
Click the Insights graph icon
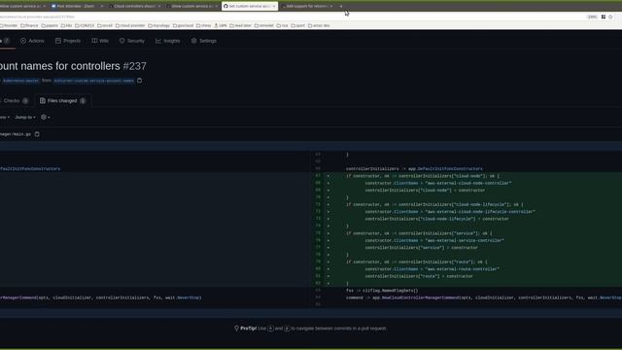(158, 41)
